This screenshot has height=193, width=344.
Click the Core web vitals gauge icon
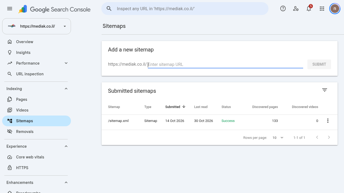[10, 157]
